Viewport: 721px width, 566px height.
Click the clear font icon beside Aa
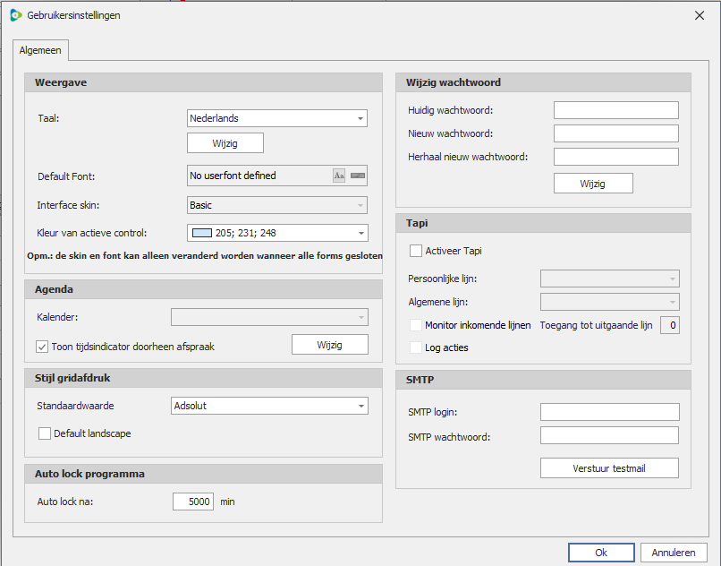(358, 176)
